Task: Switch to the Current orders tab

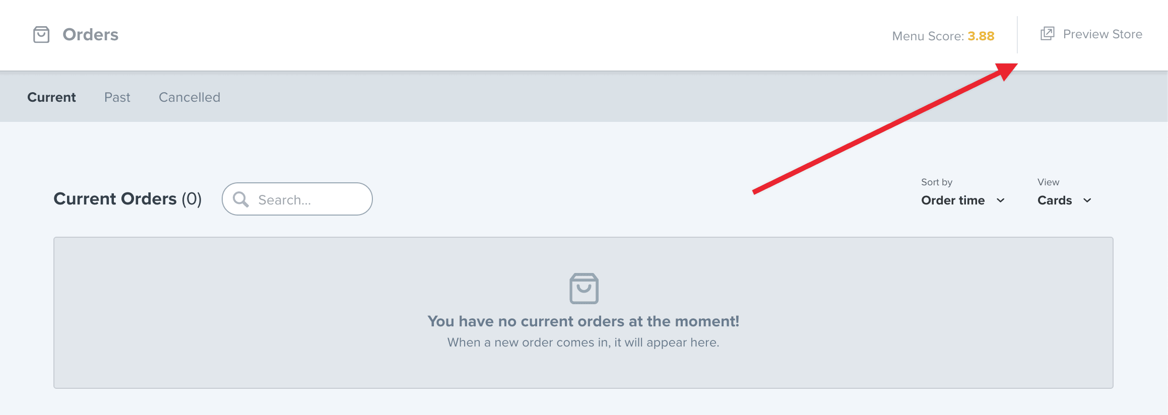Action: pos(51,97)
